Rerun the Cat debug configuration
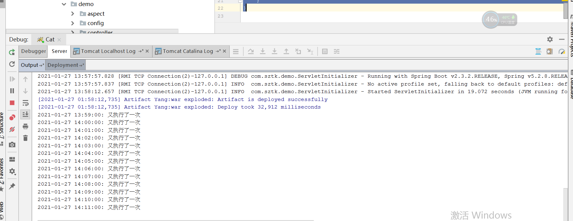 pyautogui.click(x=12, y=52)
